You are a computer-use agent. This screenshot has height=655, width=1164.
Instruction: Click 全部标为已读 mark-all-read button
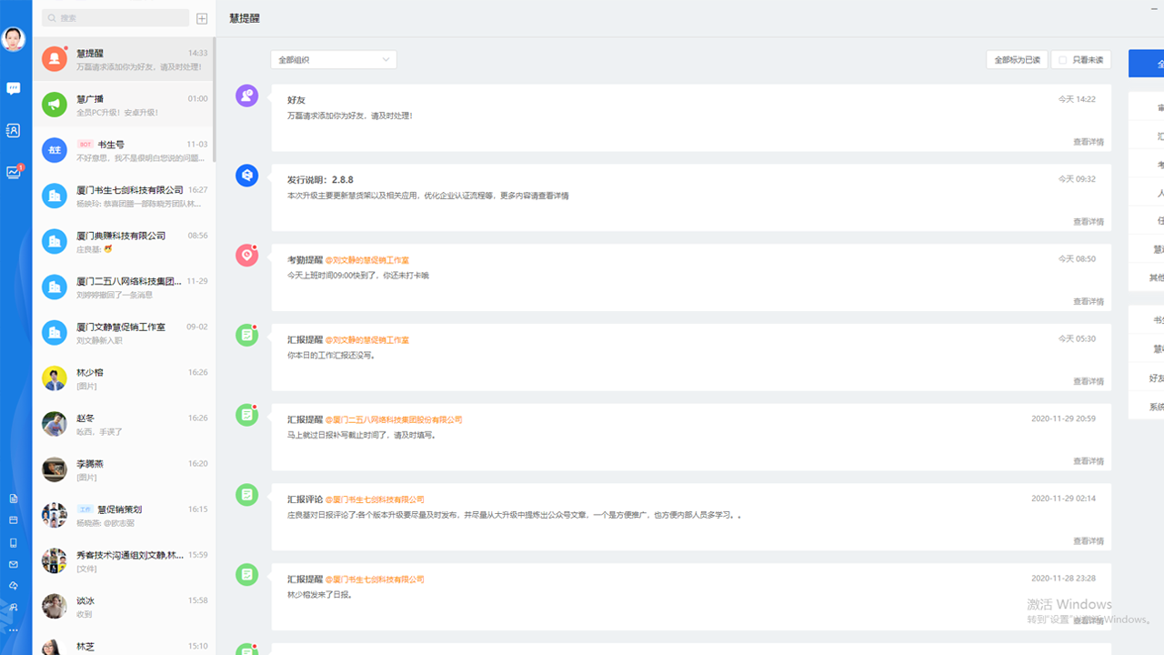coord(1017,60)
